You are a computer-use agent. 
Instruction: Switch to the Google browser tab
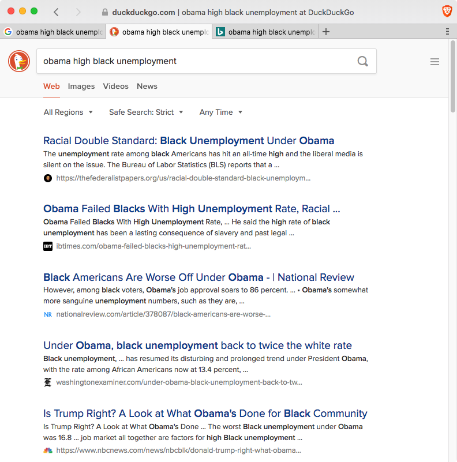click(53, 32)
